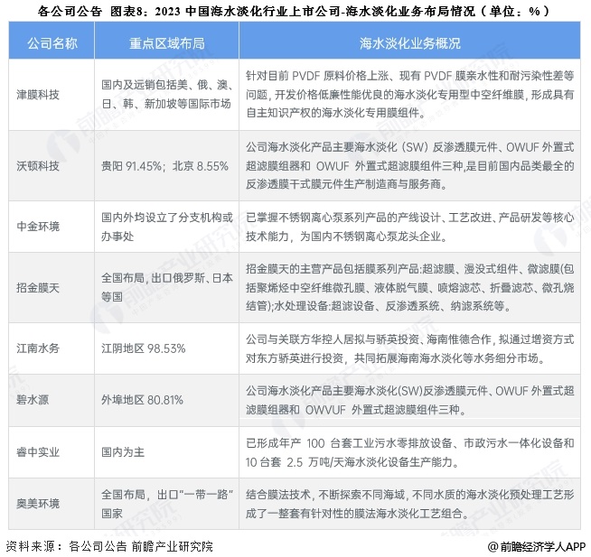
Task: Click the chart title 图表8 heading
Action: [295, 12]
